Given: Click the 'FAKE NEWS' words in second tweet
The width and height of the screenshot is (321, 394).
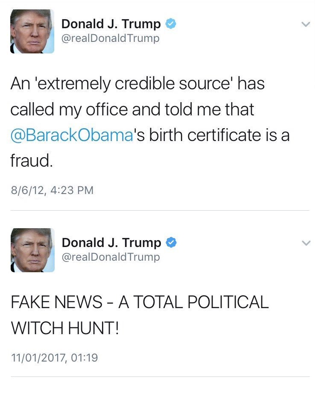Looking at the screenshot, I should pos(57,302).
